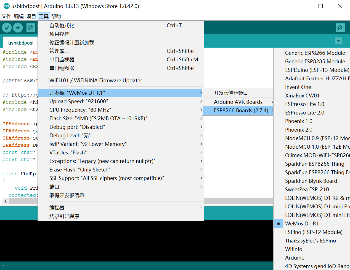
Task: Expand the VTables submenu
Action: [x=121, y=152]
